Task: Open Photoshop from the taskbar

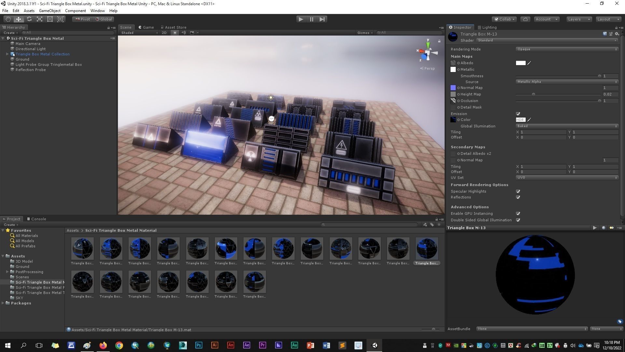Action: tap(199, 345)
